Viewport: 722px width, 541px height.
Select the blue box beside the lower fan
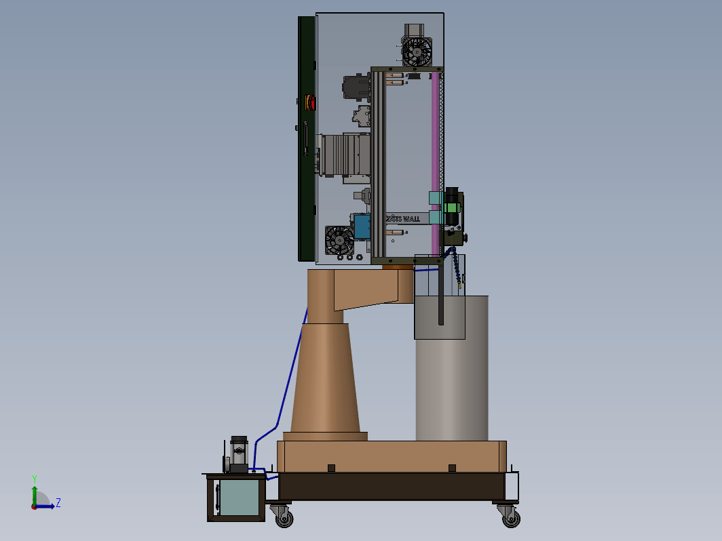coord(362,226)
